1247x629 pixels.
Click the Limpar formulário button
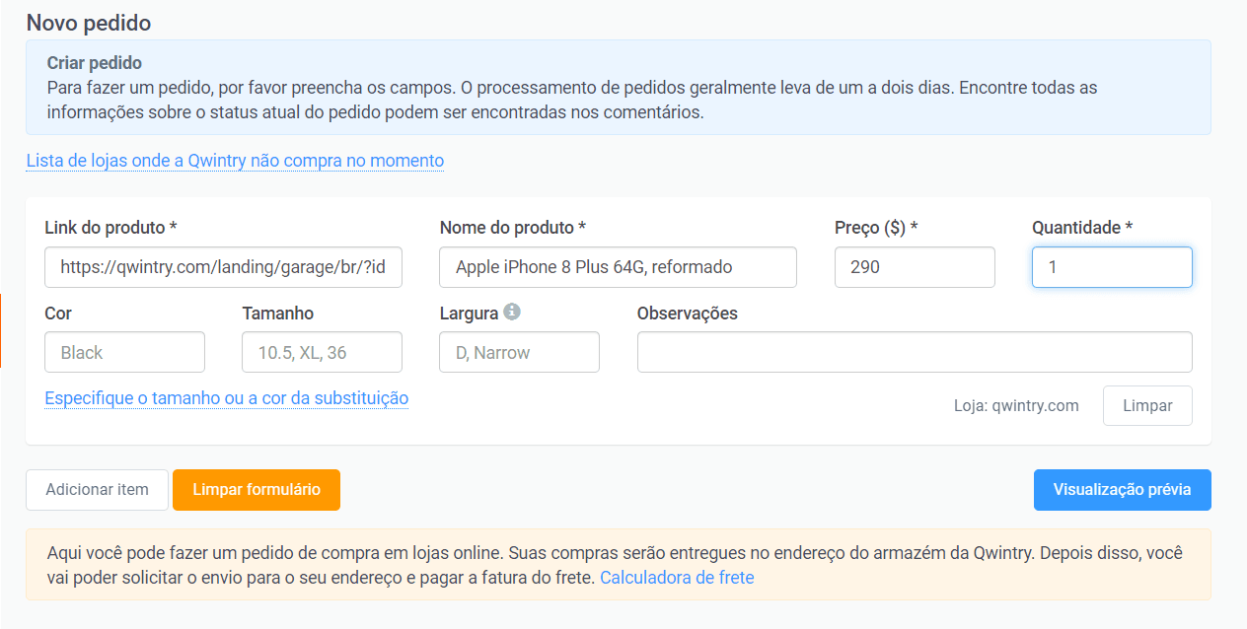256,489
